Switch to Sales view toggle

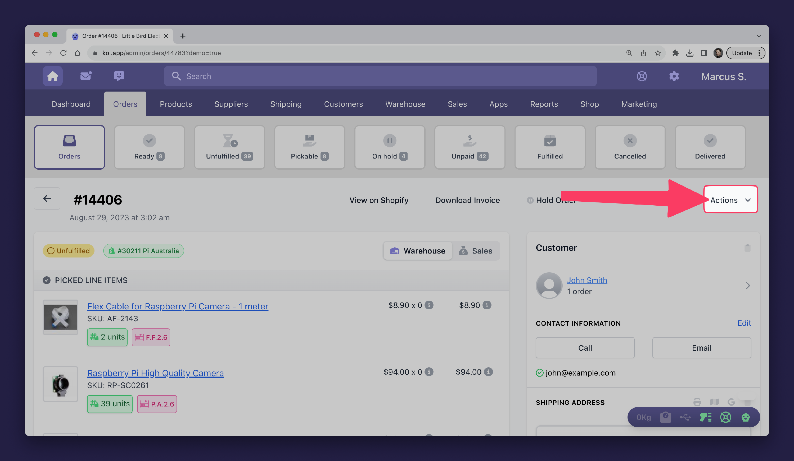[476, 251]
